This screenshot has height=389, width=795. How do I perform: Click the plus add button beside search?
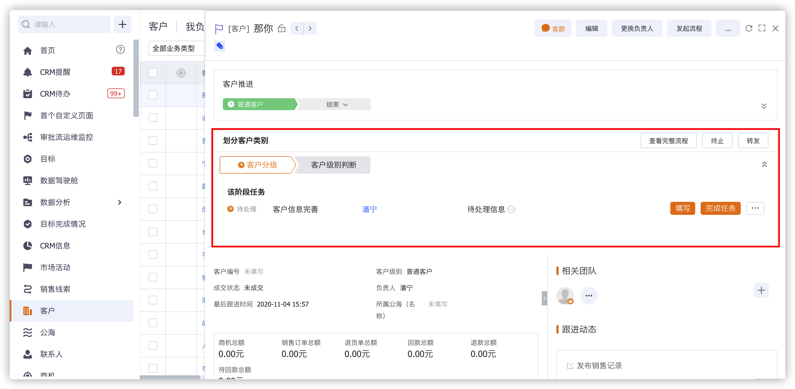click(123, 24)
